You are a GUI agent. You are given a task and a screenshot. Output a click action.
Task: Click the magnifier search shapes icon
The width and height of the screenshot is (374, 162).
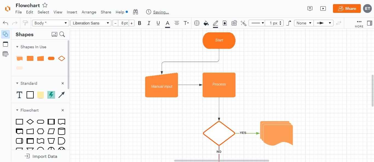62,34
